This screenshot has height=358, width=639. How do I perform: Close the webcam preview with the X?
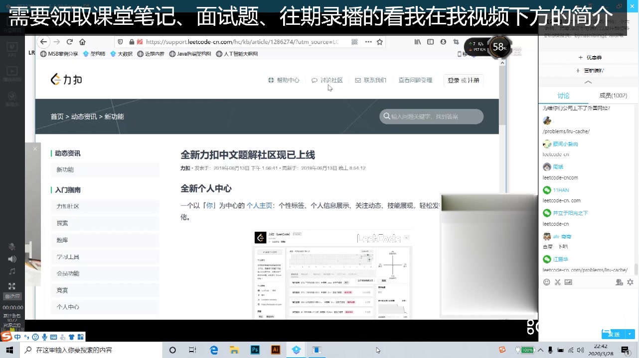tap(35, 149)
